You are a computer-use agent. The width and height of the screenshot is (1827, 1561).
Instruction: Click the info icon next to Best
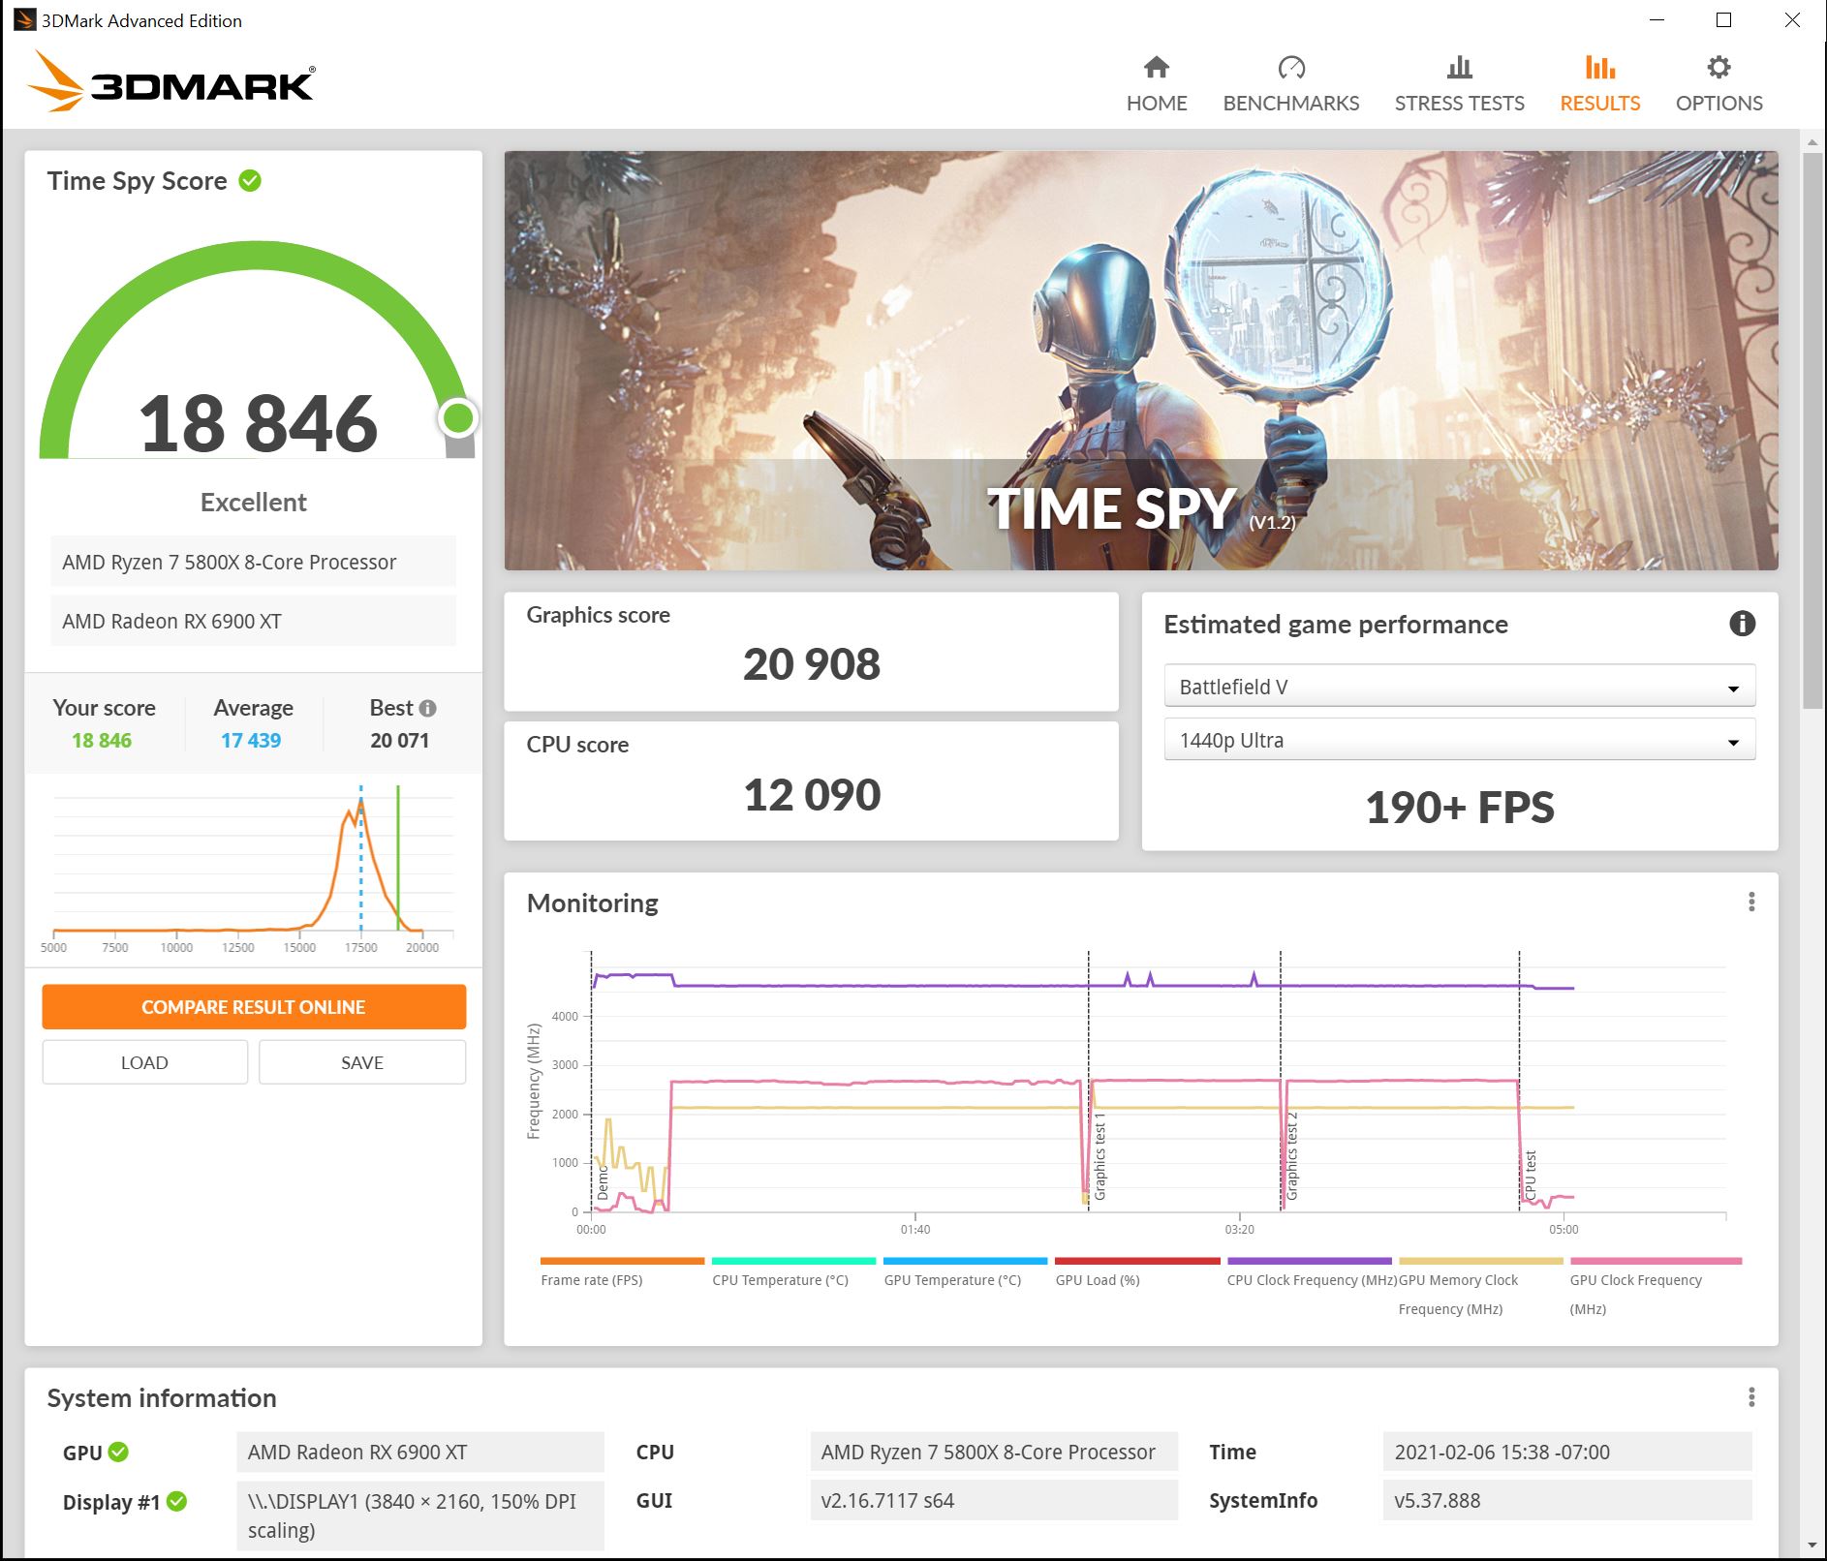[x=427, y=708]
